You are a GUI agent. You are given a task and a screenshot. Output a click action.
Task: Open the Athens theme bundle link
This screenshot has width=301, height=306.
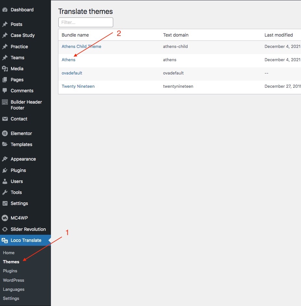coord(68,60)
